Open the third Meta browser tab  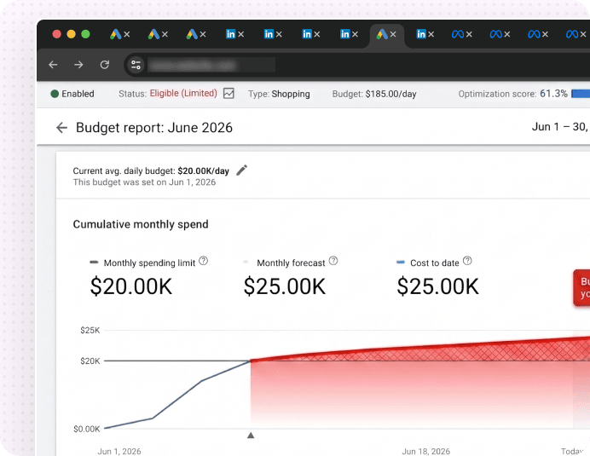click(x=534, y=35)
